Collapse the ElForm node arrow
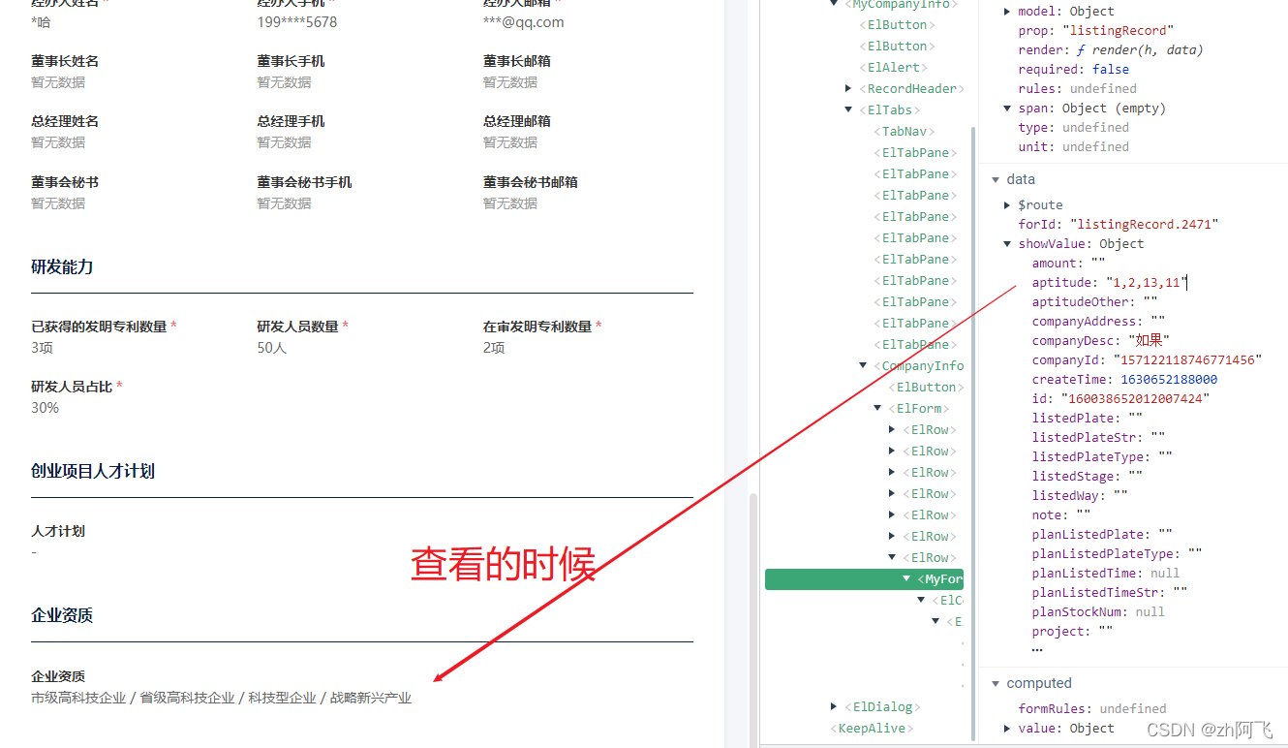 click(x=878, y=408)
